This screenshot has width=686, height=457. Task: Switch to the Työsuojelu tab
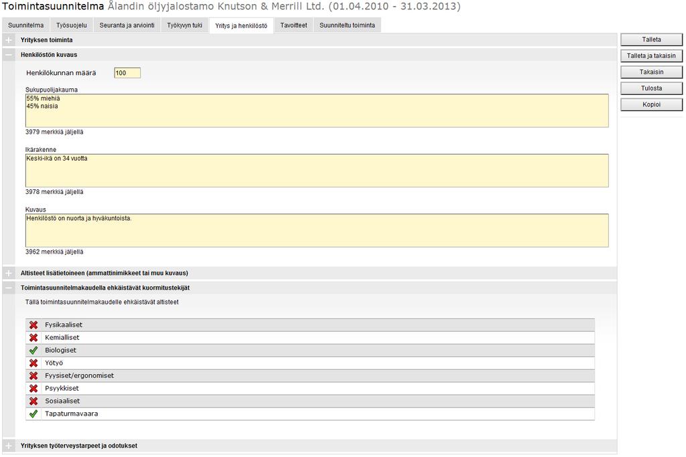pos(71,25)
